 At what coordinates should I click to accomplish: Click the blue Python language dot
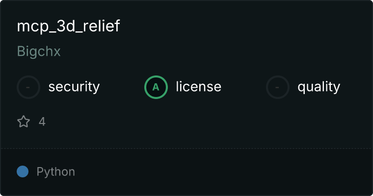23,171
